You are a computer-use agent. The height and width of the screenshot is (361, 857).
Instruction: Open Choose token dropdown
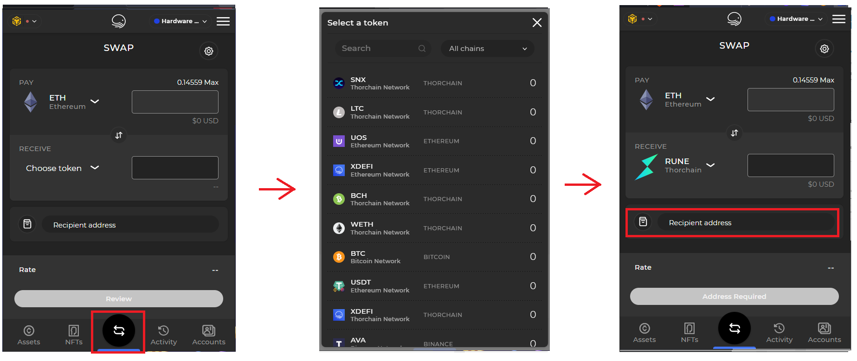point(62,168)
